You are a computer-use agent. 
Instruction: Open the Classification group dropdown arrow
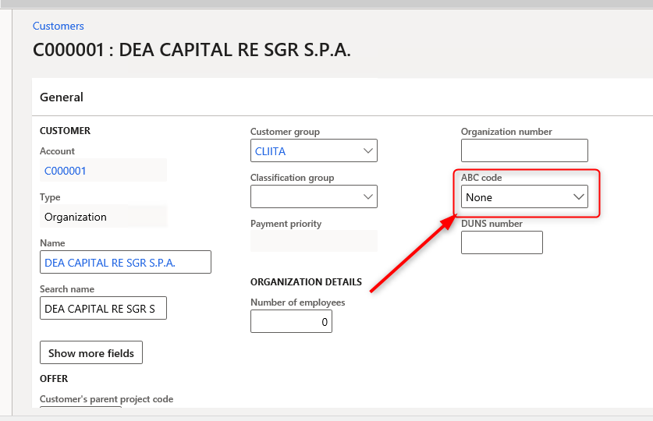click(368, 197)
